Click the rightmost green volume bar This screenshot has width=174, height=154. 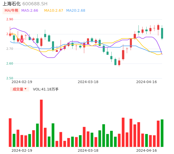tap(162, 133)
